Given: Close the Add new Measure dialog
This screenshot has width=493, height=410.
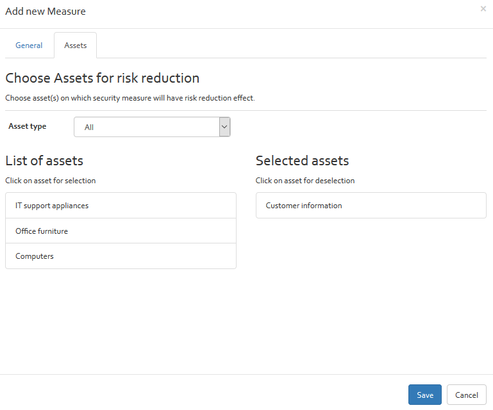Looking at the screenshot, I should pos(483,9).
